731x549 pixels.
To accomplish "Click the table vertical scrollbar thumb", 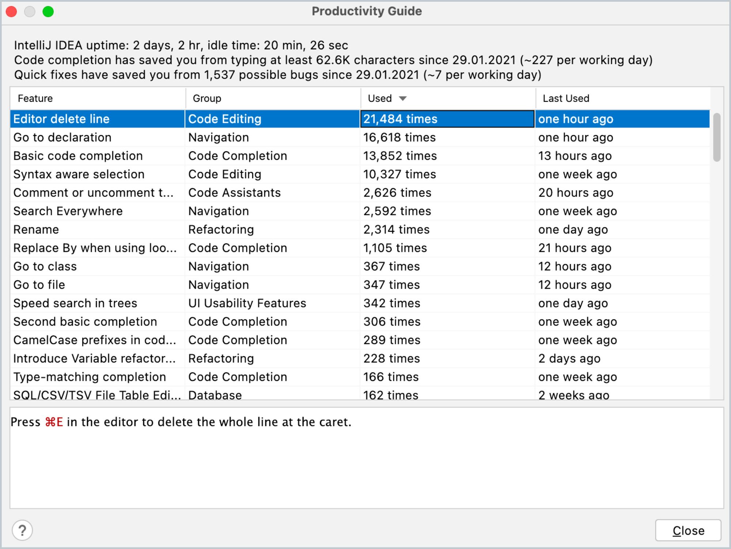I will pyautogui.click(x=717, y=137).
